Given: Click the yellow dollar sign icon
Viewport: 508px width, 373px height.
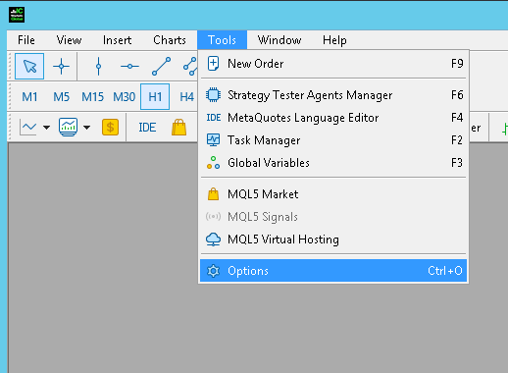Looking at the screenshot, I should point(110,128).
